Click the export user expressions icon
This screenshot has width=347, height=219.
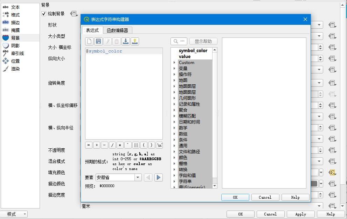(x=135, y=42)
